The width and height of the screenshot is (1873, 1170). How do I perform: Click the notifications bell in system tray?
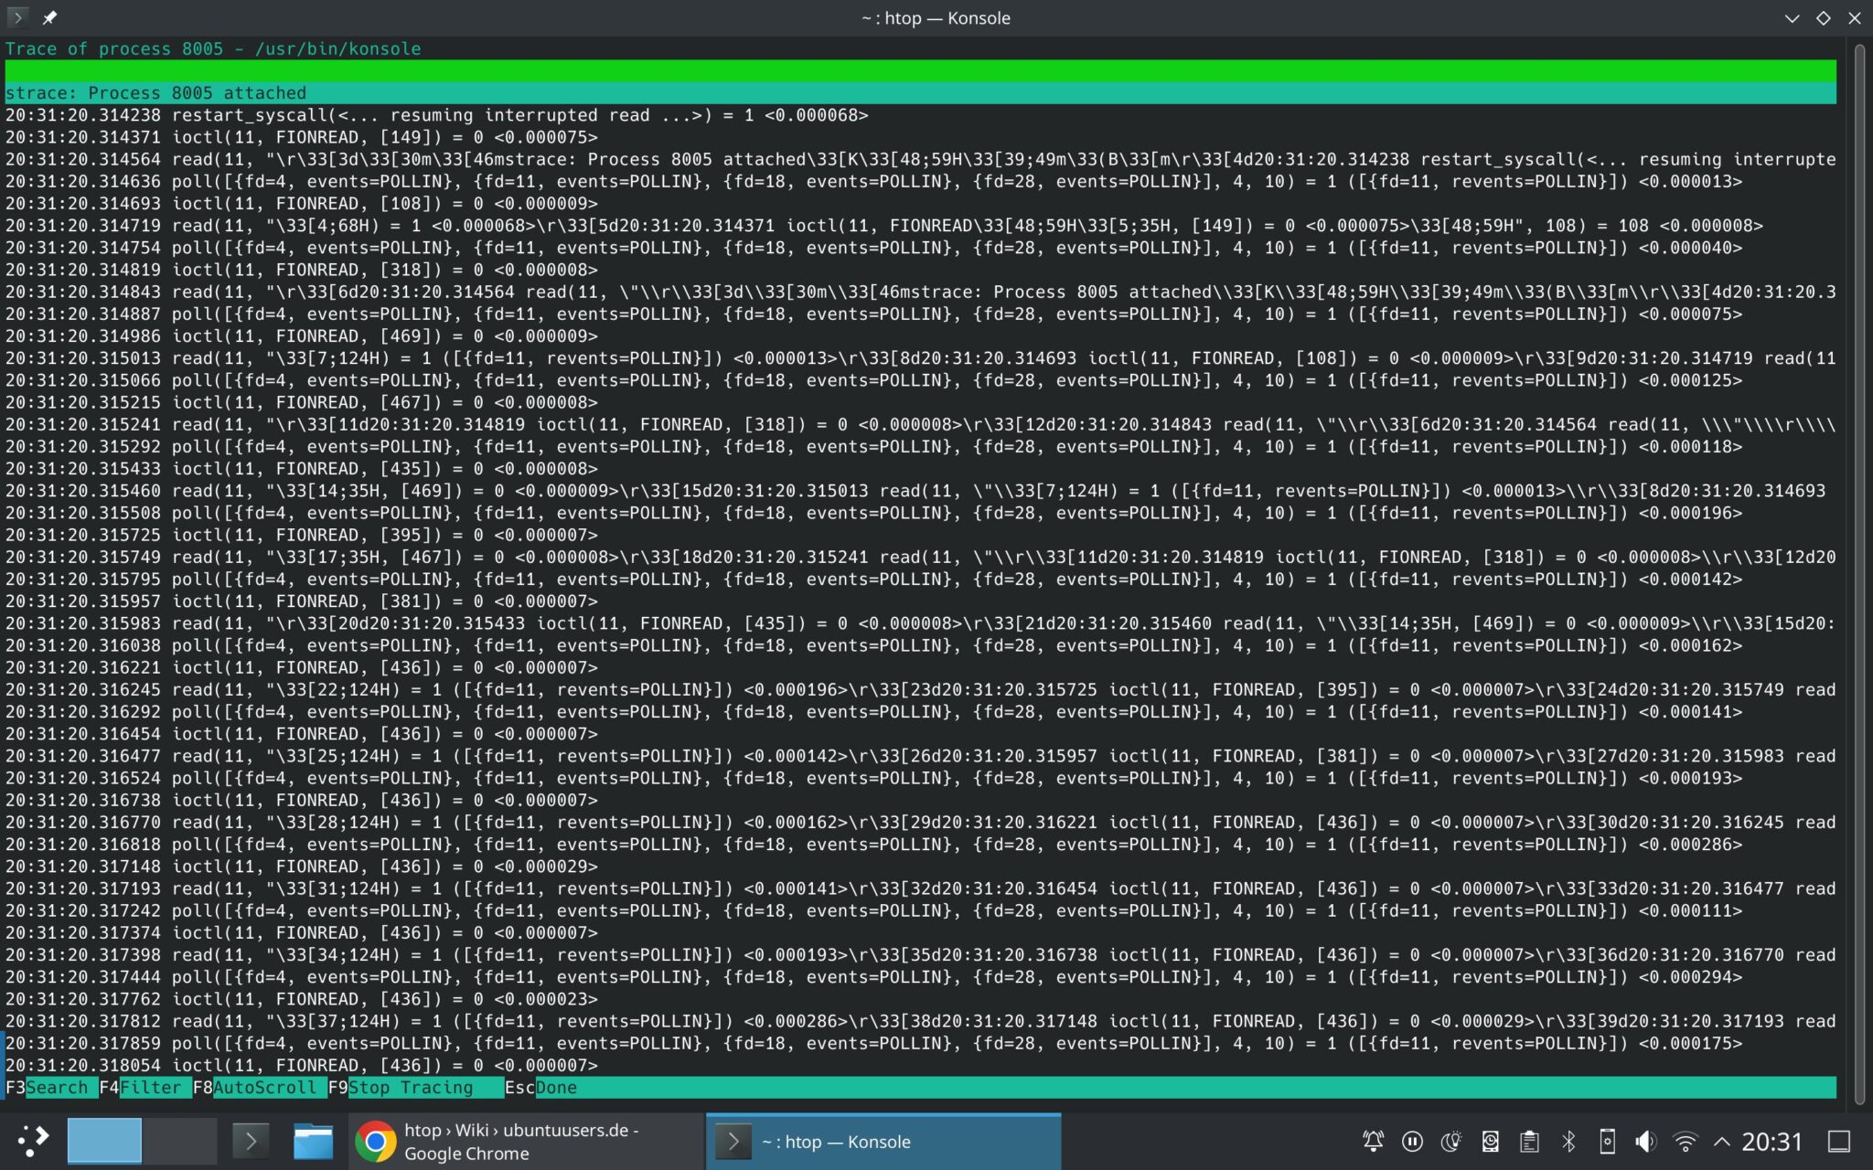(1373, 1141)
